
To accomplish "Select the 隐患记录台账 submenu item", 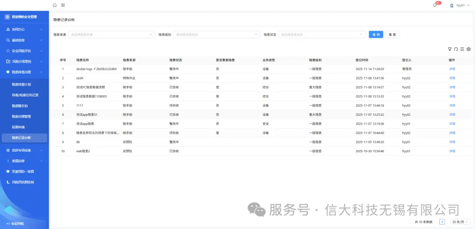I will 25,138.
